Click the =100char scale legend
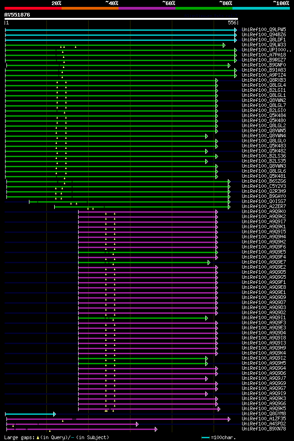Image resolution: width=294 pixels, height=441 pixels. (219, 438)
